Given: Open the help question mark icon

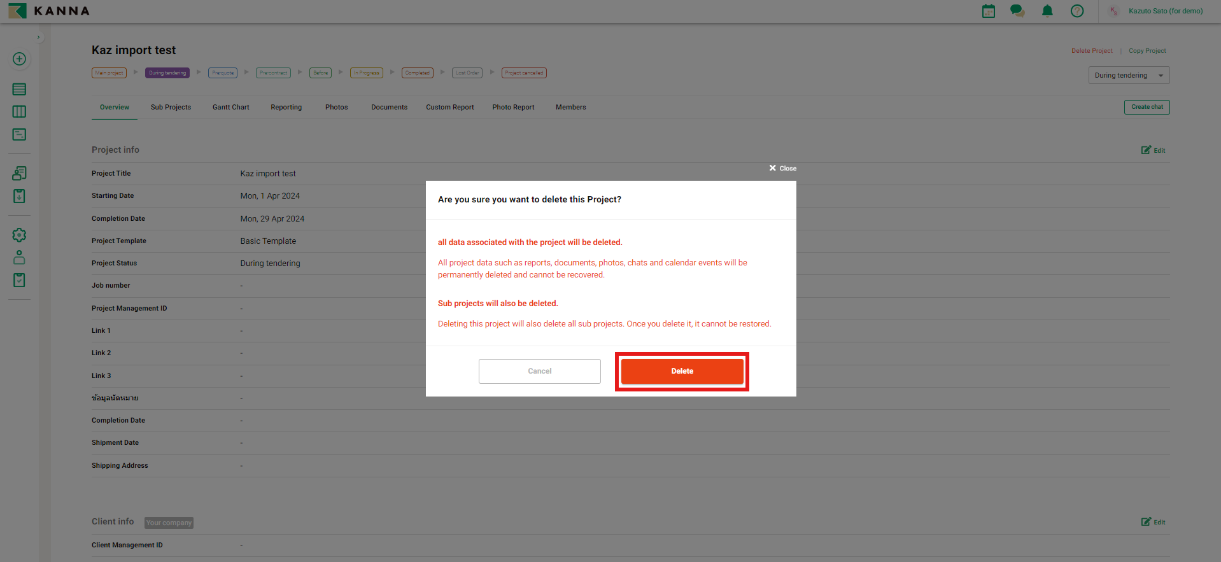Looking at the screenshot, I should (1076, 11).
